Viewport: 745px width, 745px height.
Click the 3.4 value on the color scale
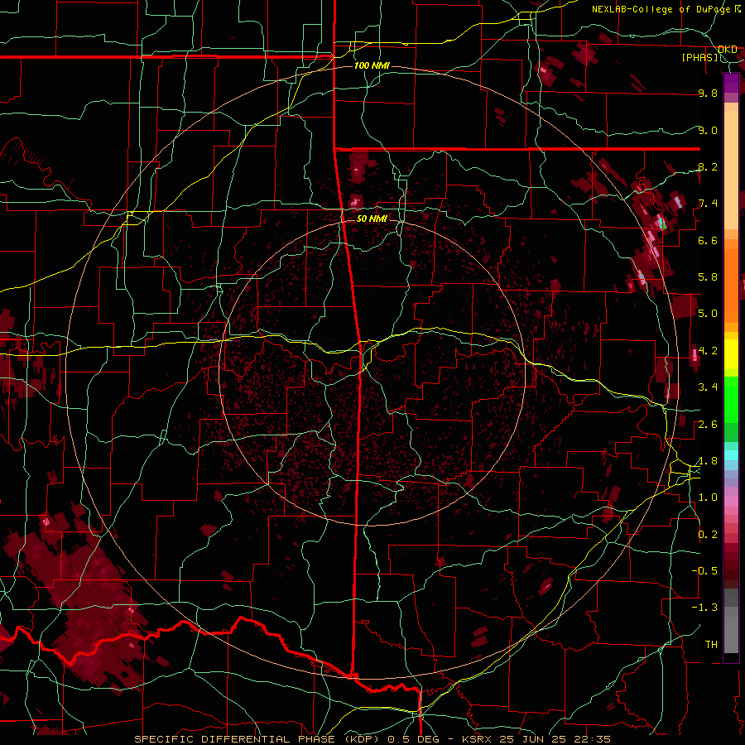tap(708, 387)
